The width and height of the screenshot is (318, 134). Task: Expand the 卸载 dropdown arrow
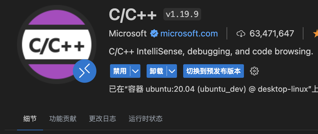[x=172, y=71]
